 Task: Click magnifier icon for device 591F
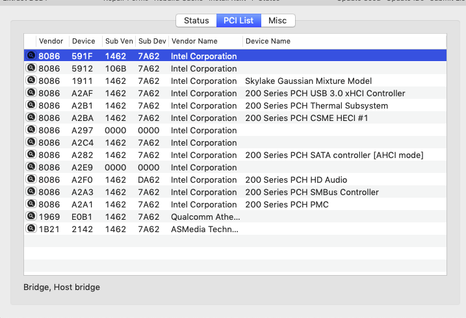(31, 56)
